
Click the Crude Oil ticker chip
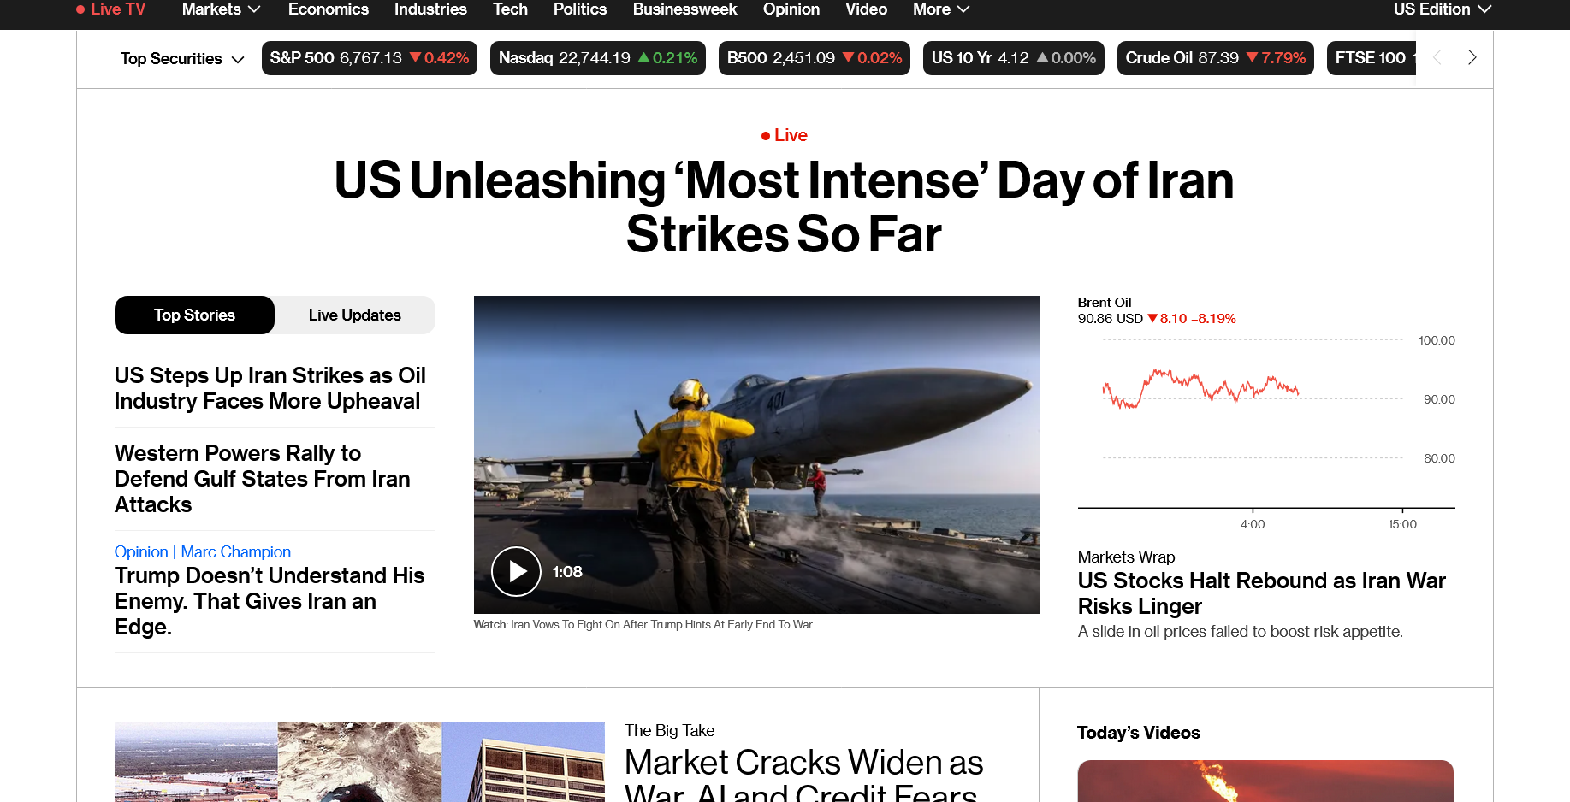[1215, 57]
